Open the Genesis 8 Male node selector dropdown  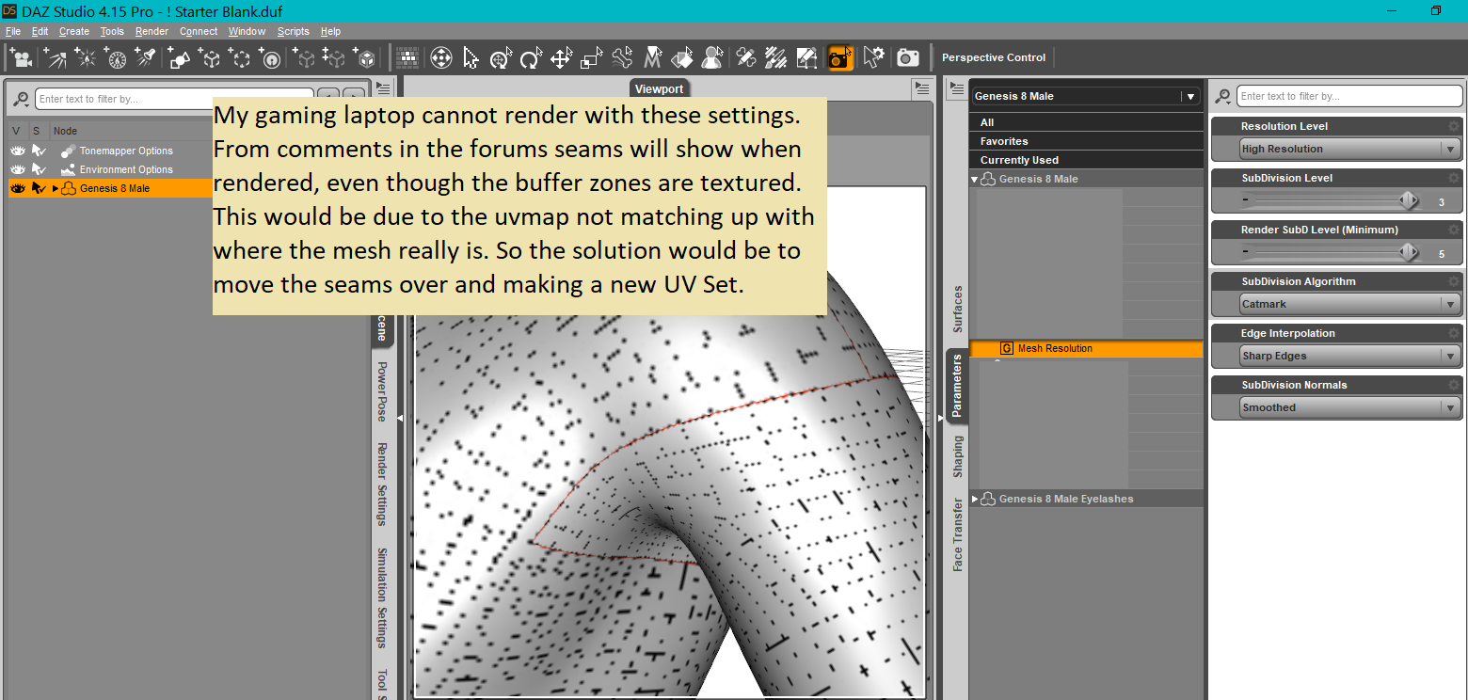click(x=1086, y=96)
